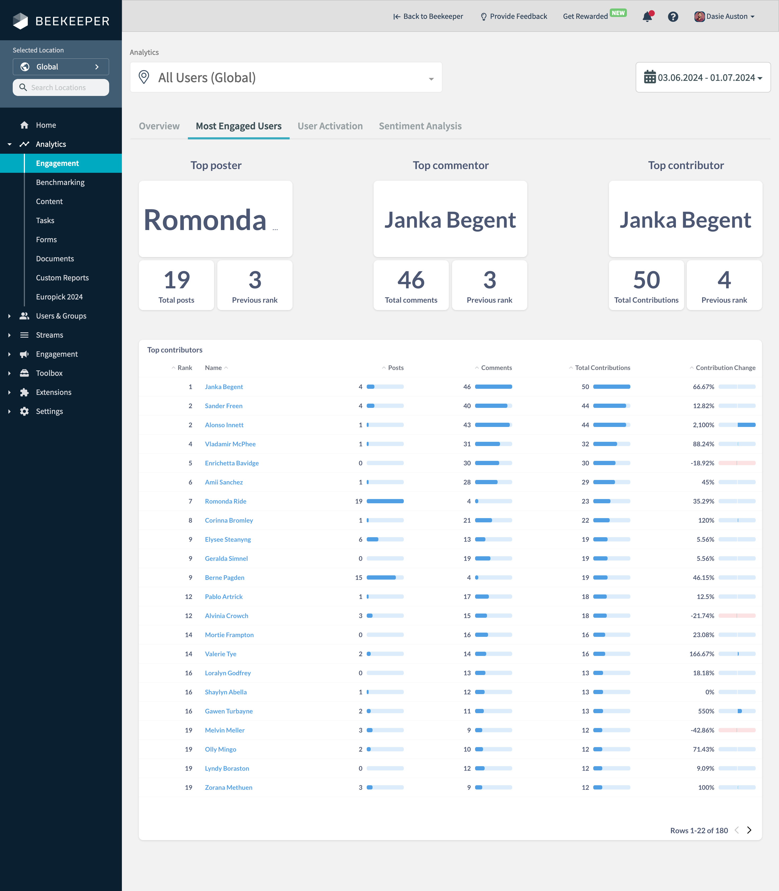Click the Beekeeper logo icon
The height and width of the screenshot is (891, 779).
pyautogui.click(x=20, y=21)
